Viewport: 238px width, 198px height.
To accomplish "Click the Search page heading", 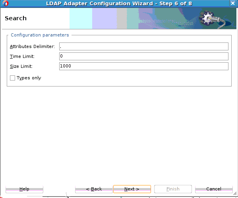I will [15, 18].
